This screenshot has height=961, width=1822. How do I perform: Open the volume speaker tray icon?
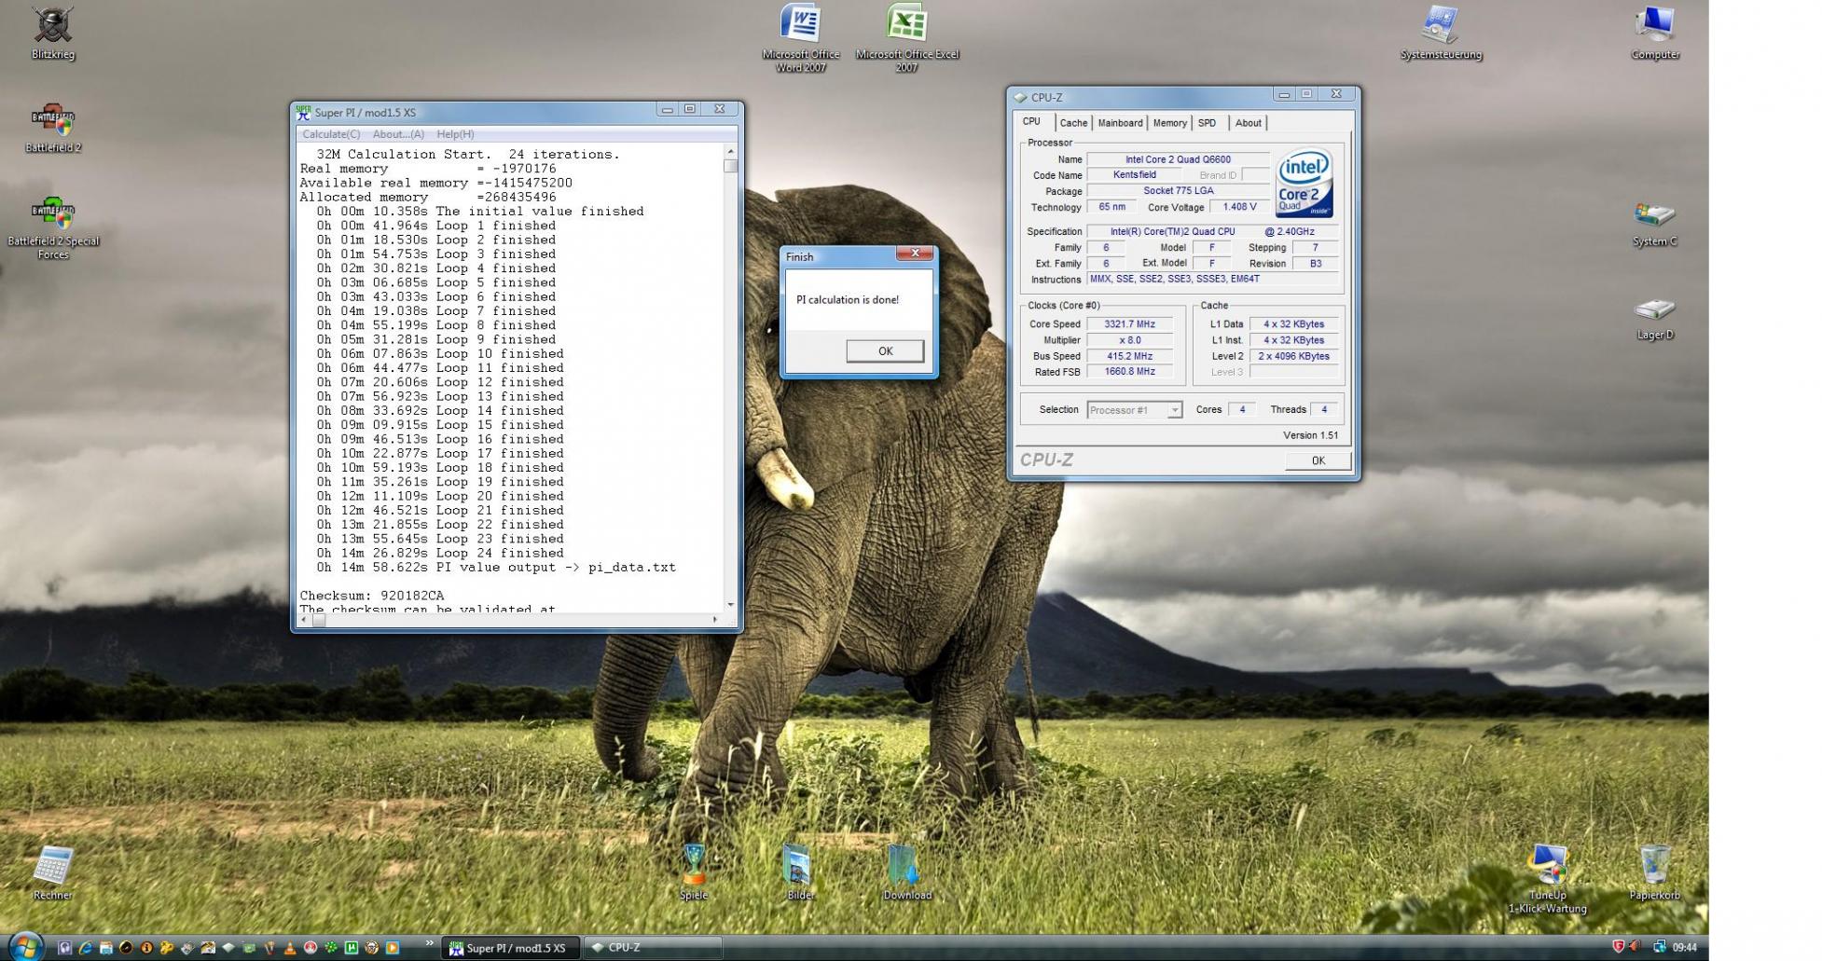coord(1635,947)
